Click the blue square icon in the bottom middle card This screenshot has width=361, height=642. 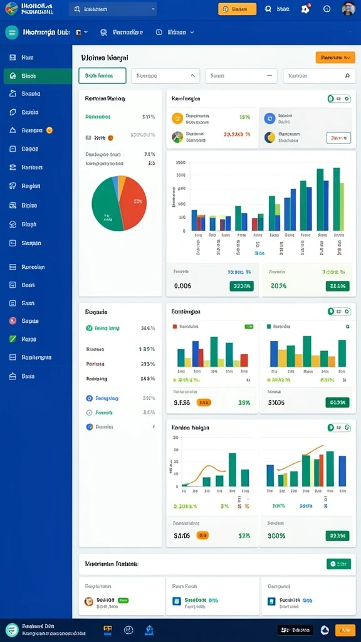(x=177, y=601)
